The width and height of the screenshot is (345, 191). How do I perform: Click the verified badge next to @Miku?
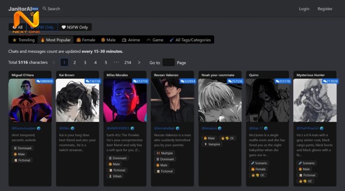(x=73, y=128)
